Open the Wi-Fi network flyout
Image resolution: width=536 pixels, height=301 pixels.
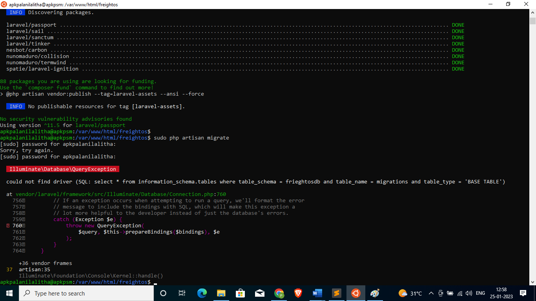click(x=459, y=293)
